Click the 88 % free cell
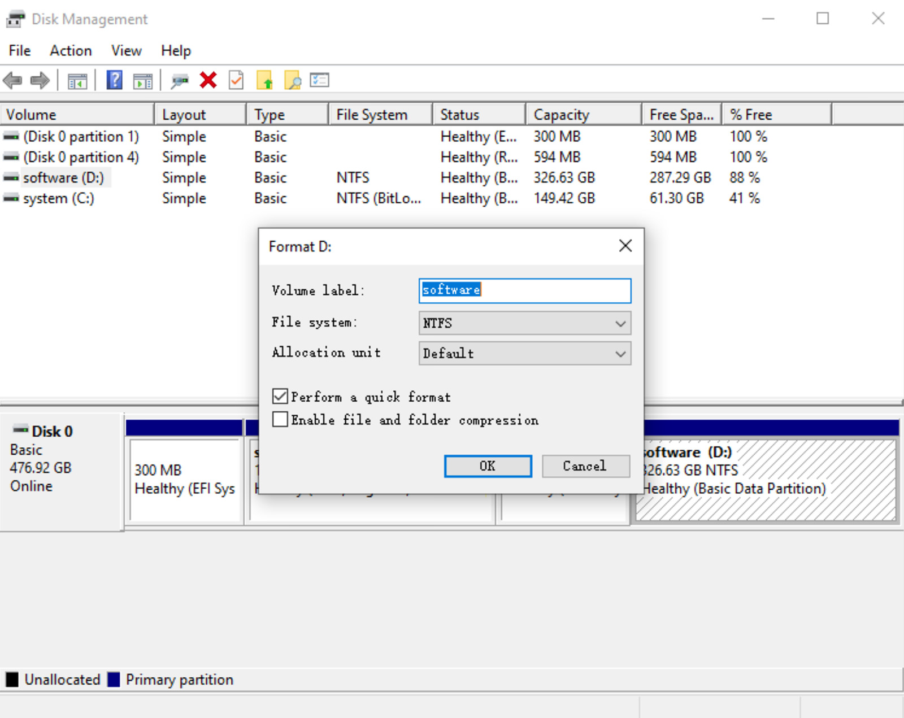 click(x=745, y=178)
